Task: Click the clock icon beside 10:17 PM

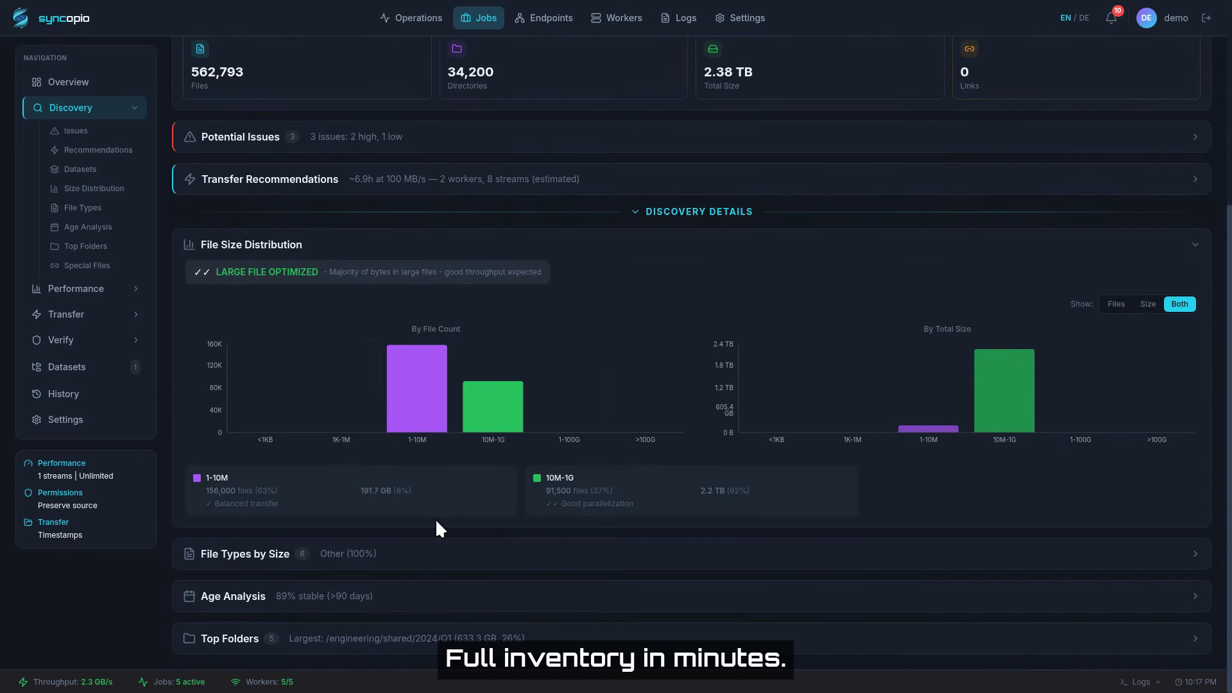Action: point(1179,682)
